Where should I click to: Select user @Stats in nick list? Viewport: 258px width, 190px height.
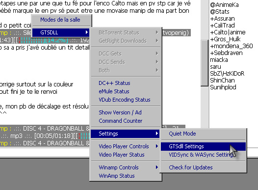pyautogui.click(x=220, y=12)
